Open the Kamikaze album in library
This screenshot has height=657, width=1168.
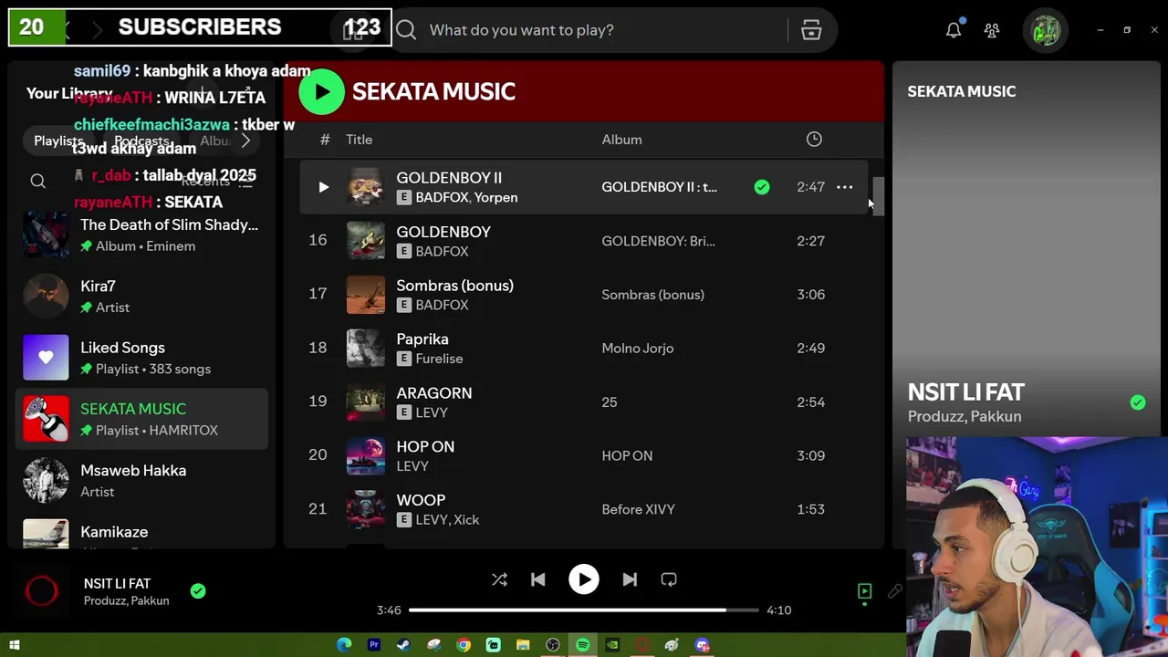pos(141,533)
